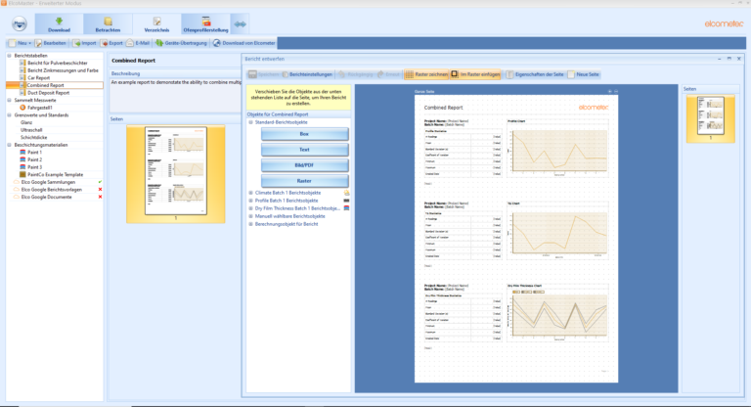751x407 pixels.
Task: Click the Bild/PDF object button
Action: (304, 165)
